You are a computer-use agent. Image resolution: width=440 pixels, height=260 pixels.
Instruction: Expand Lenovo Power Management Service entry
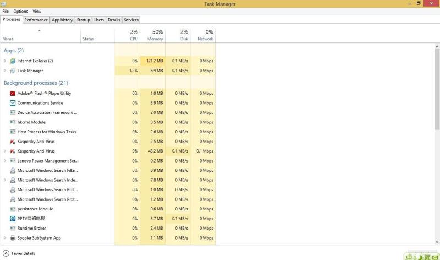[5, 161]
